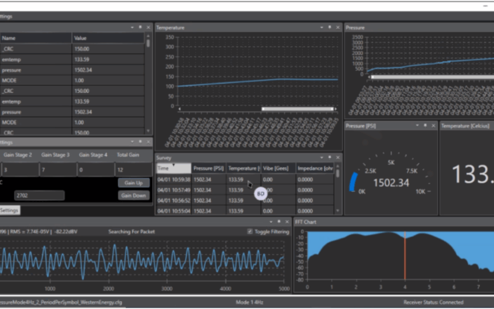494x309 pixels.
Task: Pin the Pressure [PSI] gauge panel
Action: (x=425, y=125)
